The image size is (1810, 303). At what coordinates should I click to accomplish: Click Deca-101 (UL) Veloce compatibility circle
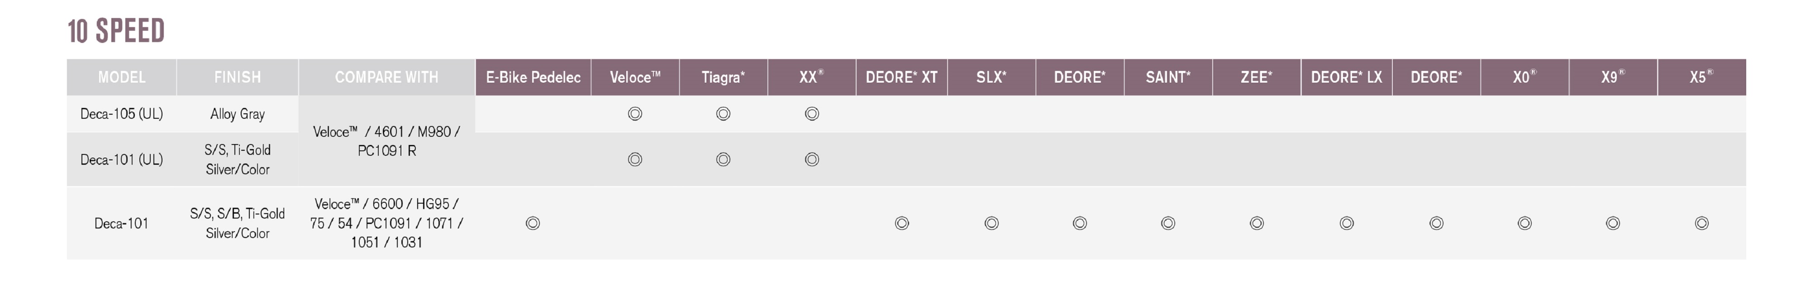pyautogui.click(x=634, y=159)
